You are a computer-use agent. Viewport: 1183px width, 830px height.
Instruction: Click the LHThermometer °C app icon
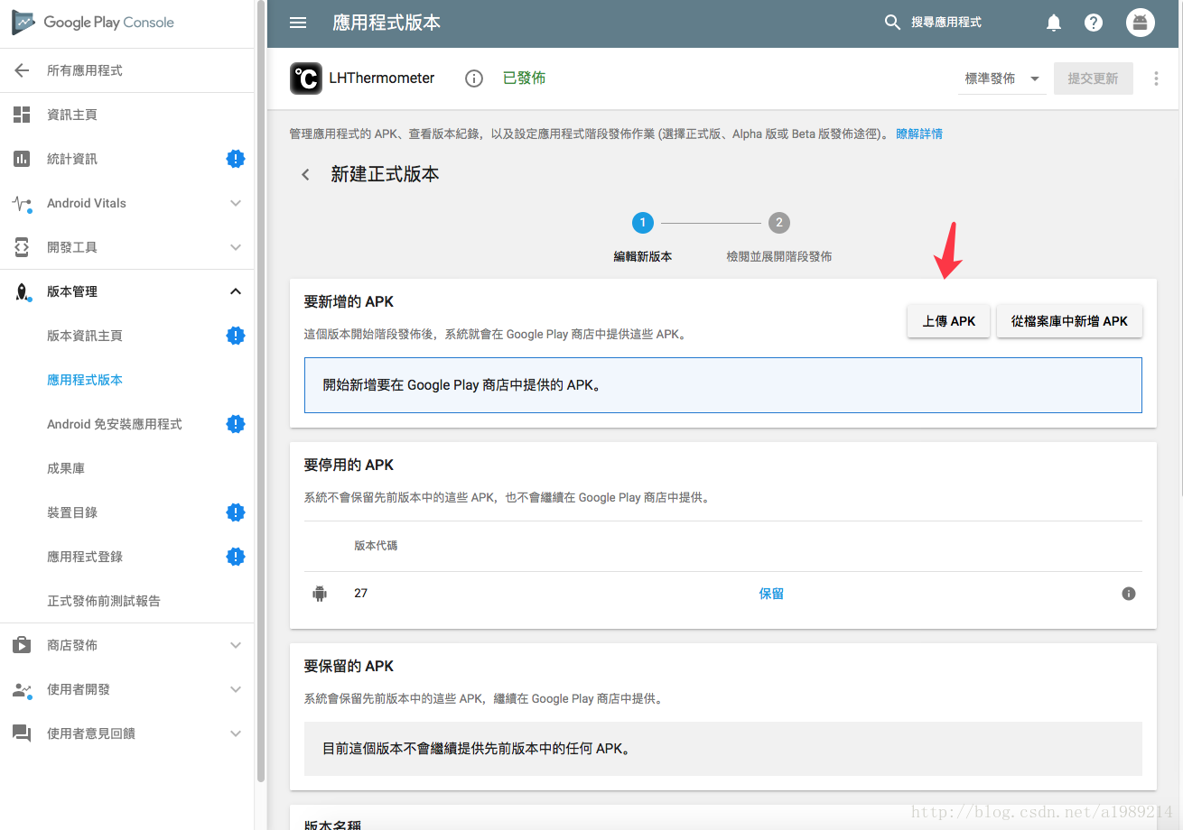(x=306, y=78)
